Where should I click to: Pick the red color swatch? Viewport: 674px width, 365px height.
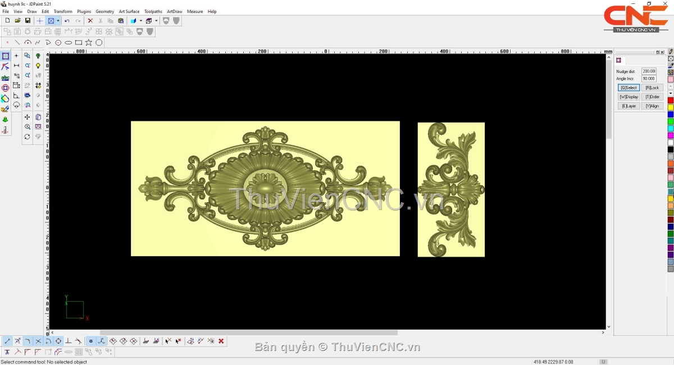[670, 101]
